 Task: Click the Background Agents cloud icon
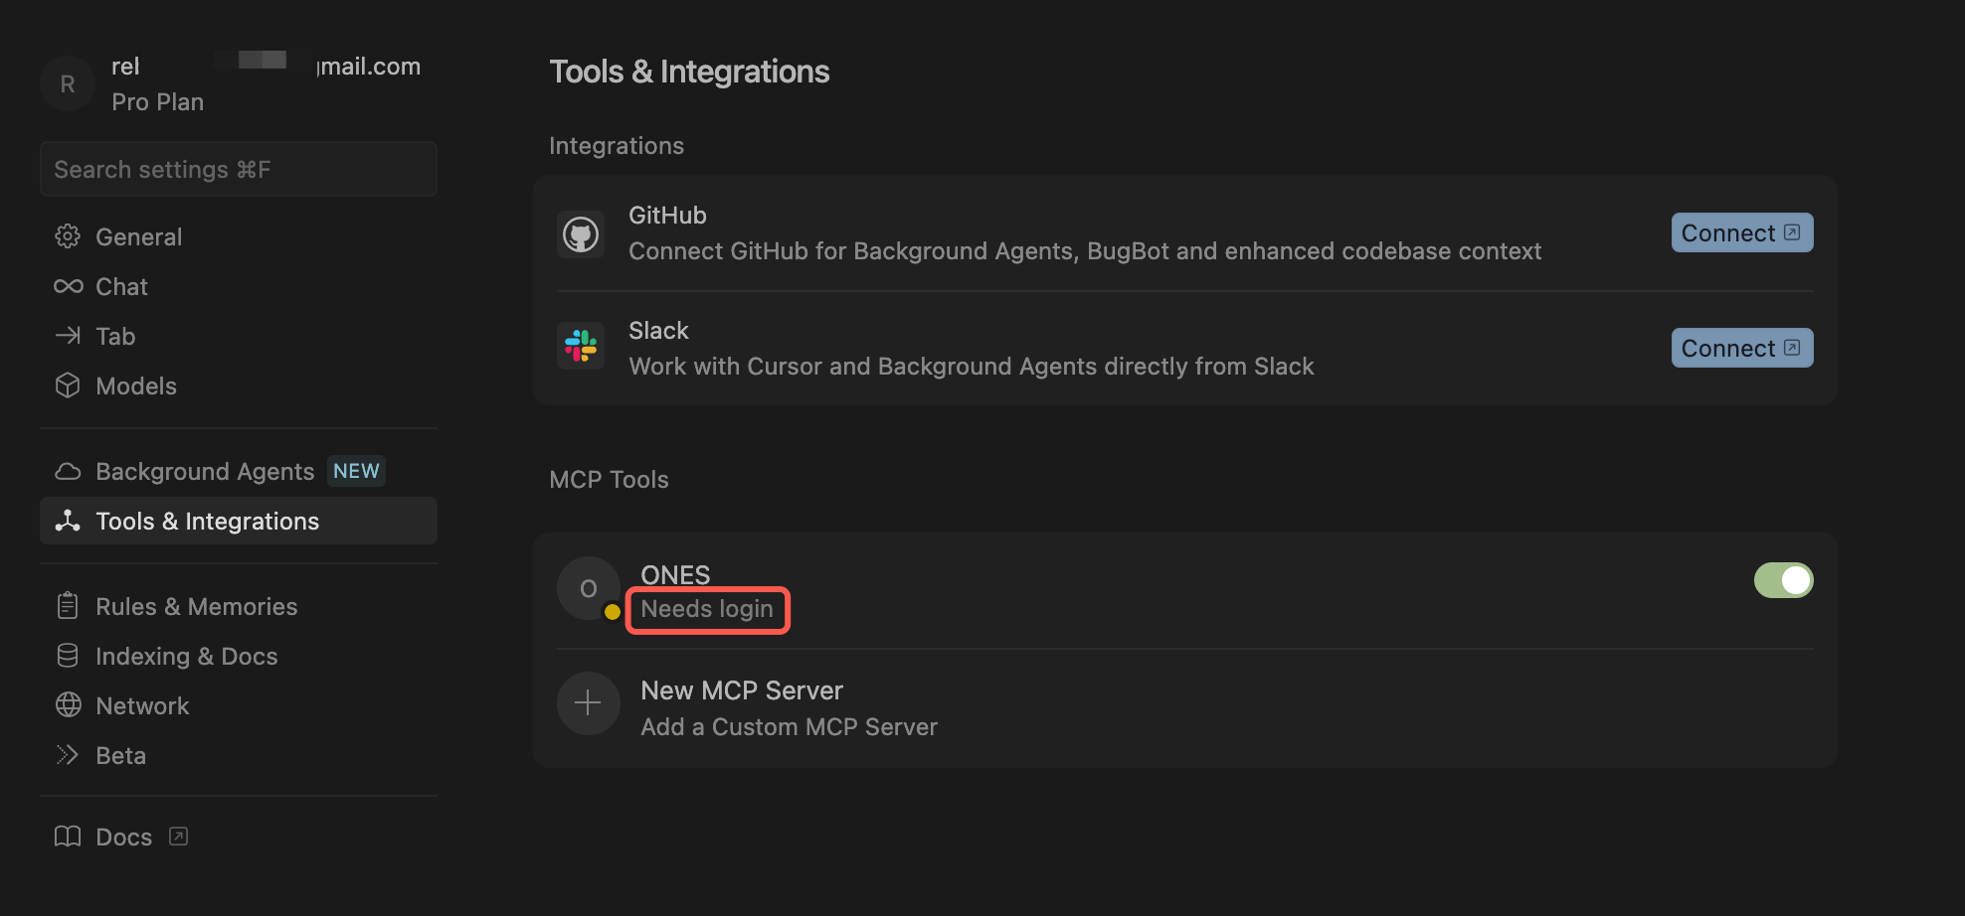68,471
